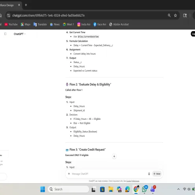Focus the Message ChatGPT input field
Viewport: 195px width, 195px height.
click(x=108, y=174)
